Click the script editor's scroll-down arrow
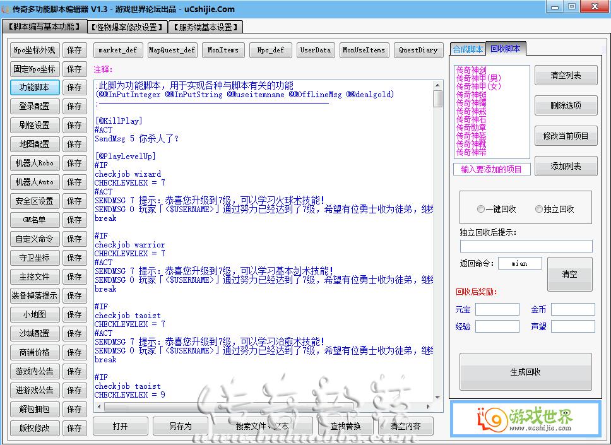Viewport: 611px width, 445px height. [x=437, y=397]
